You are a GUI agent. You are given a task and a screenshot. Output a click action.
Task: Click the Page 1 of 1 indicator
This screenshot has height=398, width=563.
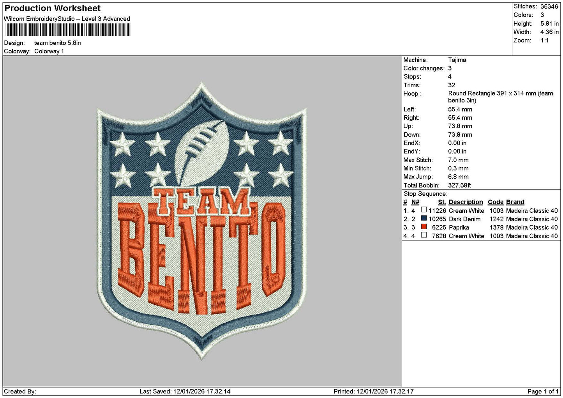543,392
